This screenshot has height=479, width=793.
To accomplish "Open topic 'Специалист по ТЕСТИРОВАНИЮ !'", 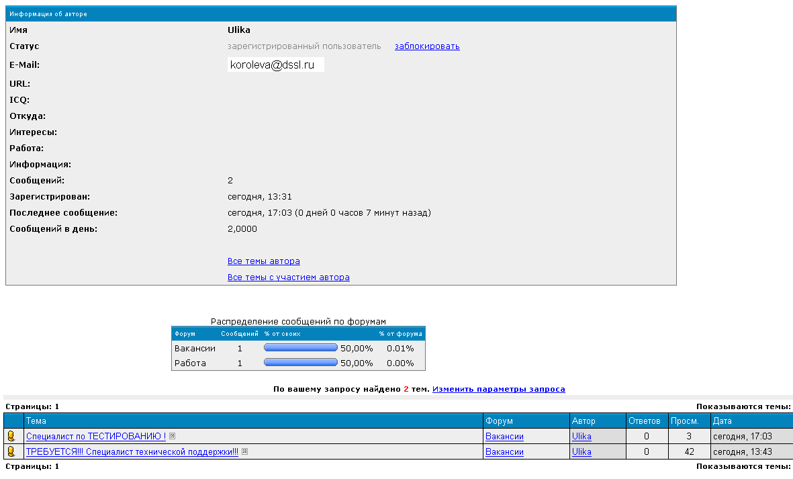I will point(95,437).
